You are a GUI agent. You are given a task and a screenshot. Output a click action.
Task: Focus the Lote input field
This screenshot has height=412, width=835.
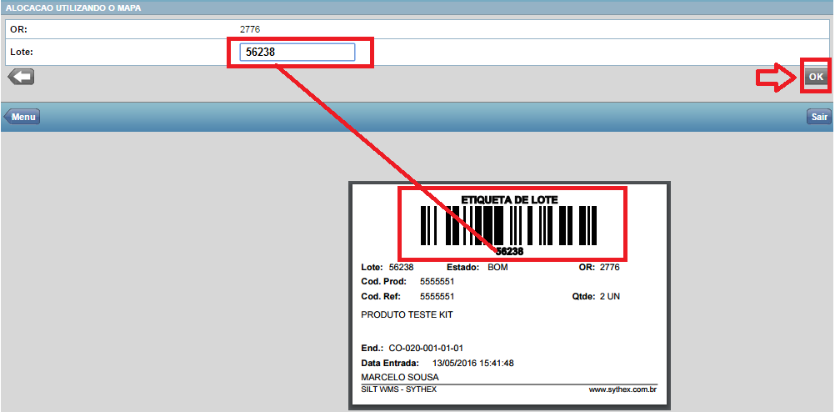point(297,53)
